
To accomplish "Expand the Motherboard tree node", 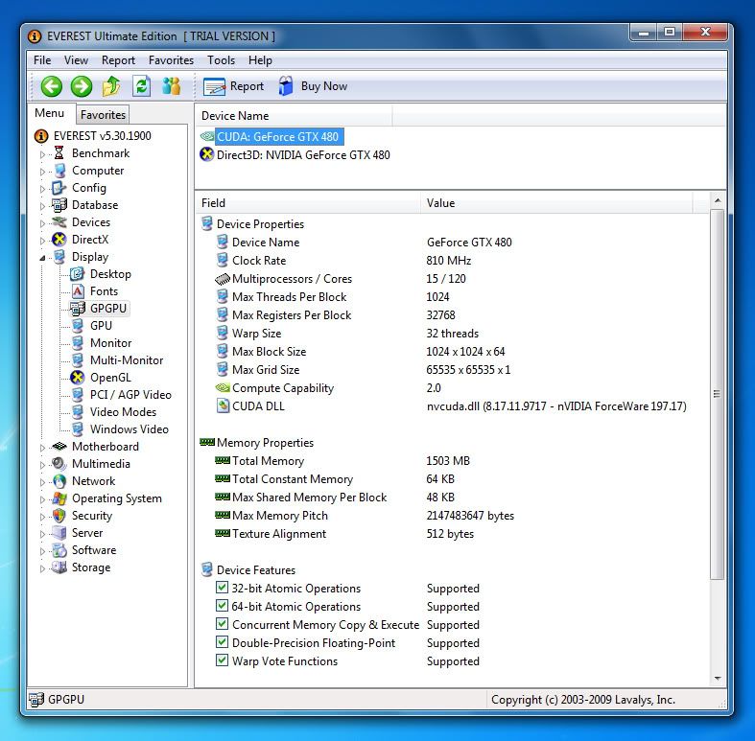I will [42, 448].
